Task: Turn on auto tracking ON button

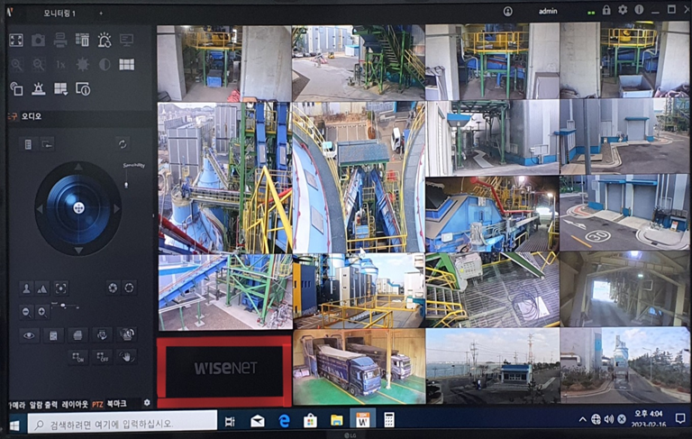Action: click(x=78, y=357)
